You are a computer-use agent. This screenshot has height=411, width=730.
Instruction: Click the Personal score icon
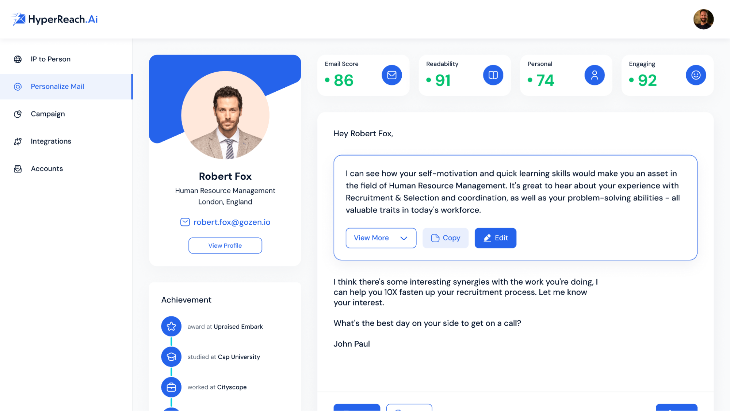pyautogui.click(x=595, y=75)
